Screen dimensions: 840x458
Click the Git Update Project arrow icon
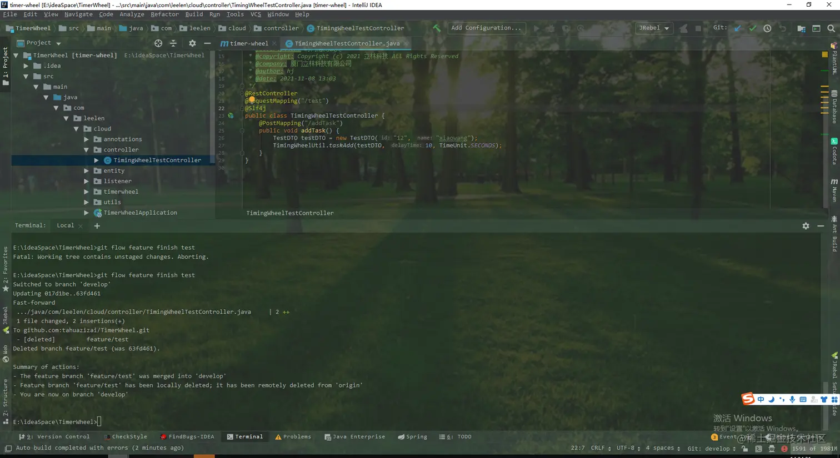tap(737, 28)
